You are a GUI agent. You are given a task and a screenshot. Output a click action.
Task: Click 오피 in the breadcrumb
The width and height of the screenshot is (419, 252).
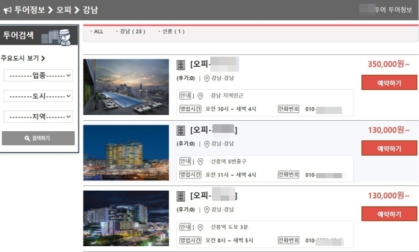[x=63, y=10]
